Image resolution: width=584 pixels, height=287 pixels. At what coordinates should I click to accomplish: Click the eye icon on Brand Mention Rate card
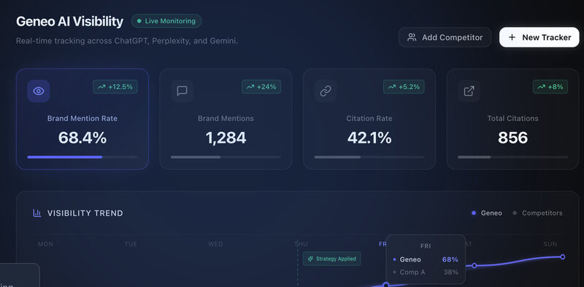(39, 91)
